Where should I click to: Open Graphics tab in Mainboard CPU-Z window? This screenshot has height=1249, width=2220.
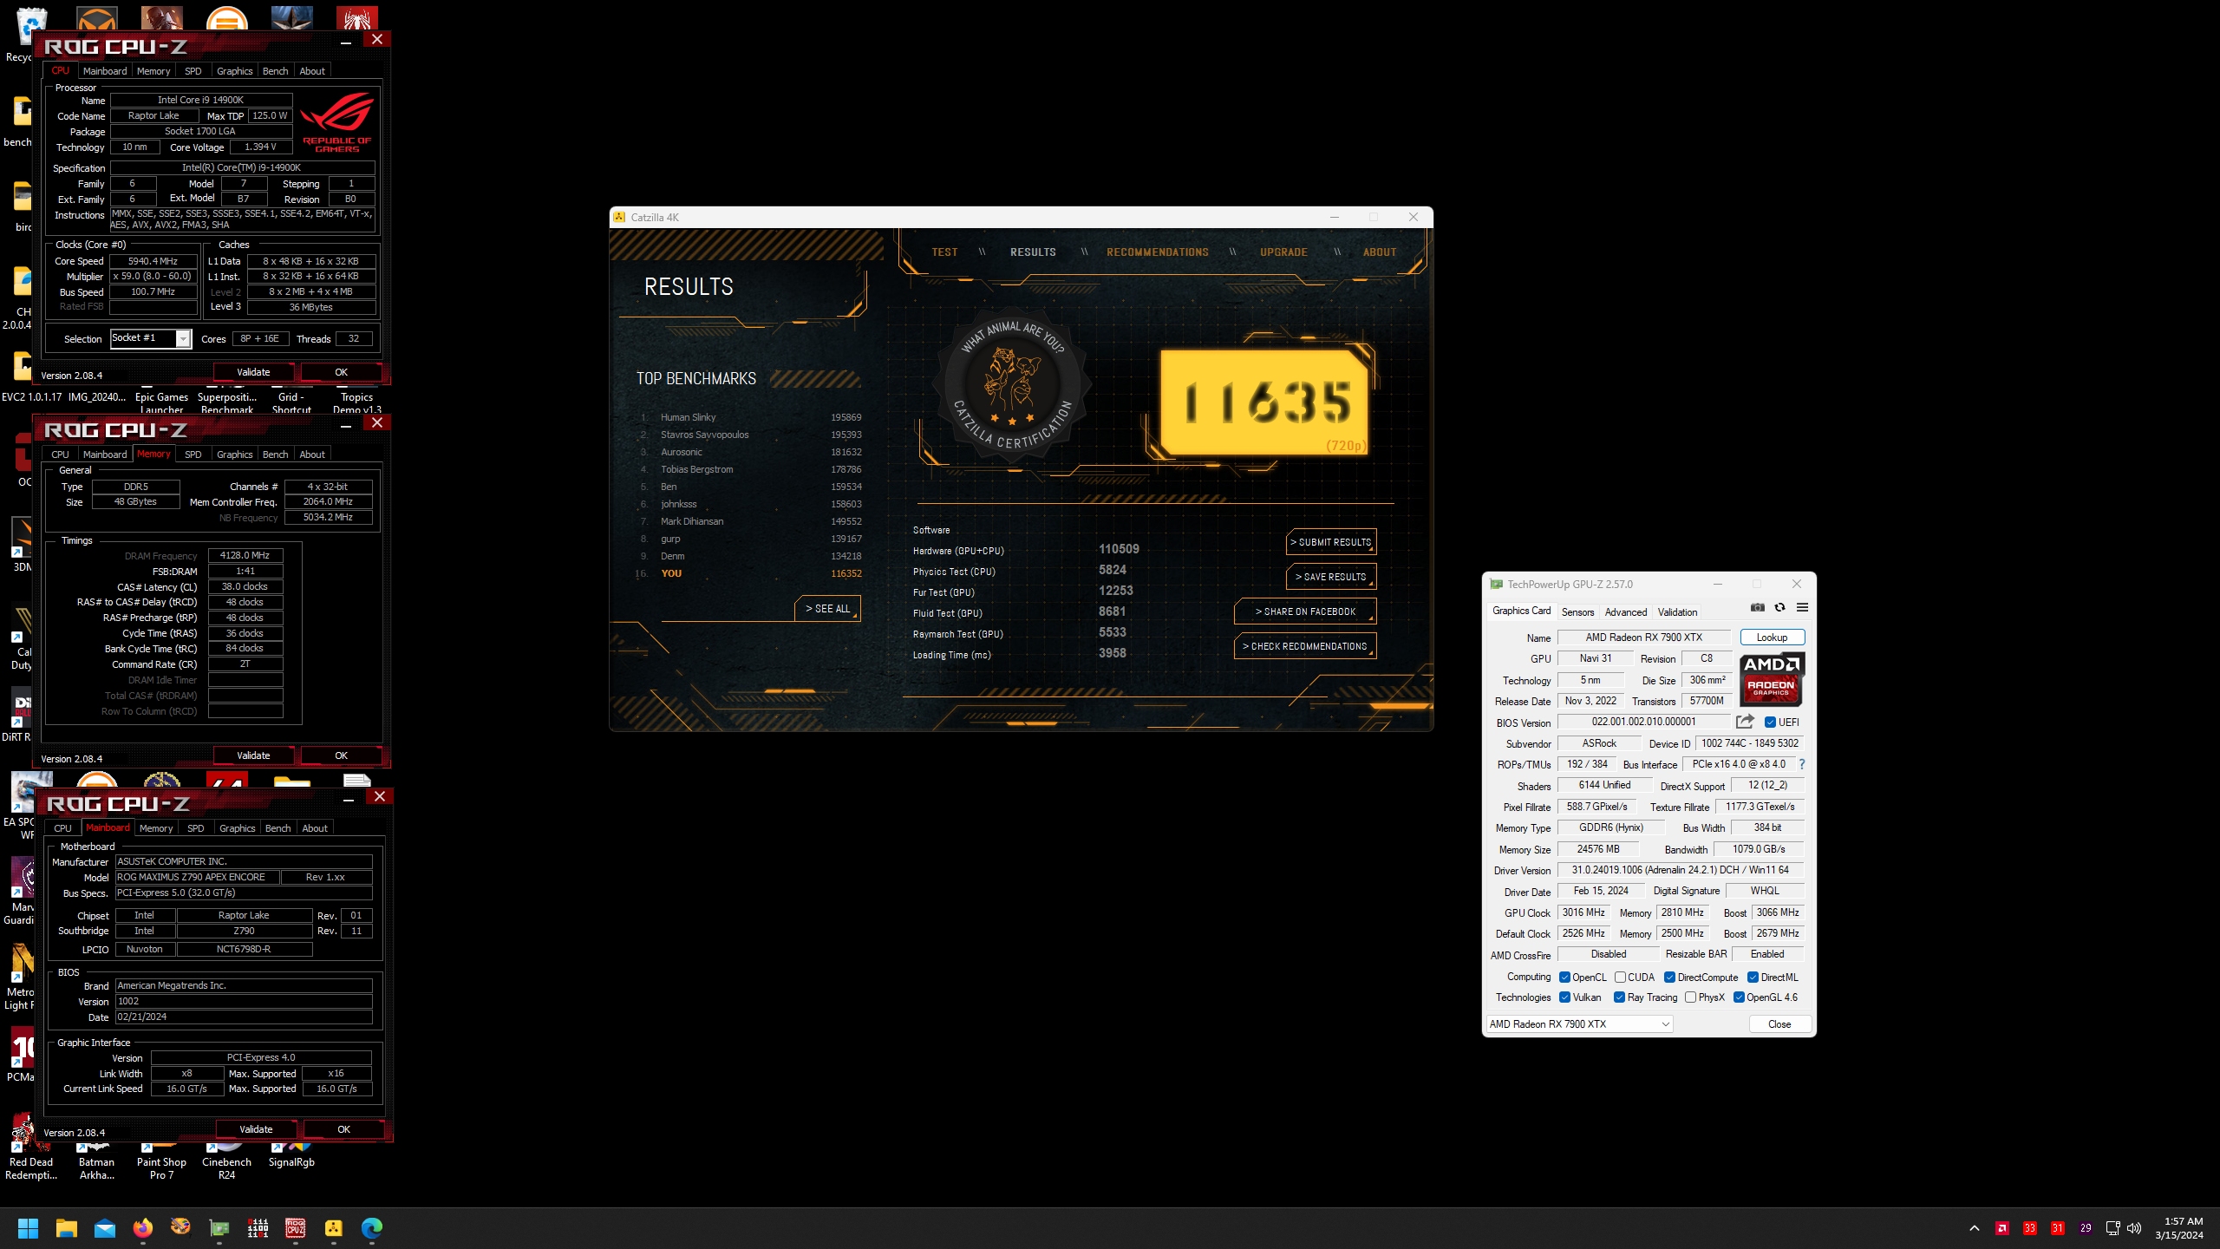pos(237,828)
